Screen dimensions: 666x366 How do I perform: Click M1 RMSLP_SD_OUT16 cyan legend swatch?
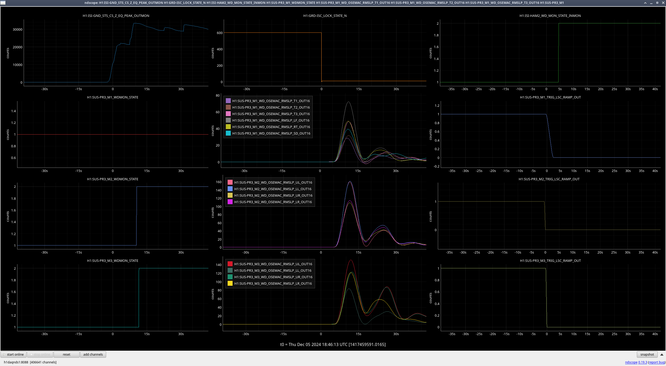(x=228, y=133)
